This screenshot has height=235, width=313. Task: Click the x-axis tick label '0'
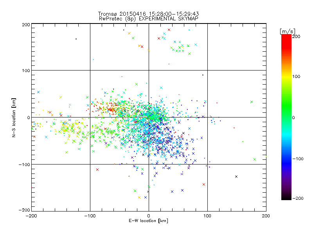tap(149, 216)
